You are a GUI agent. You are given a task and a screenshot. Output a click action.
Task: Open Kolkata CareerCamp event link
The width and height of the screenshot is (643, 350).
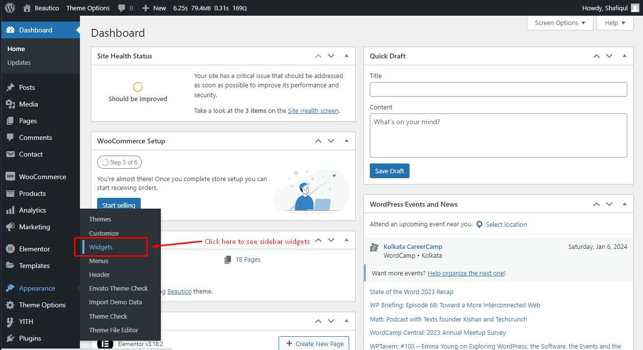point(413,246)
